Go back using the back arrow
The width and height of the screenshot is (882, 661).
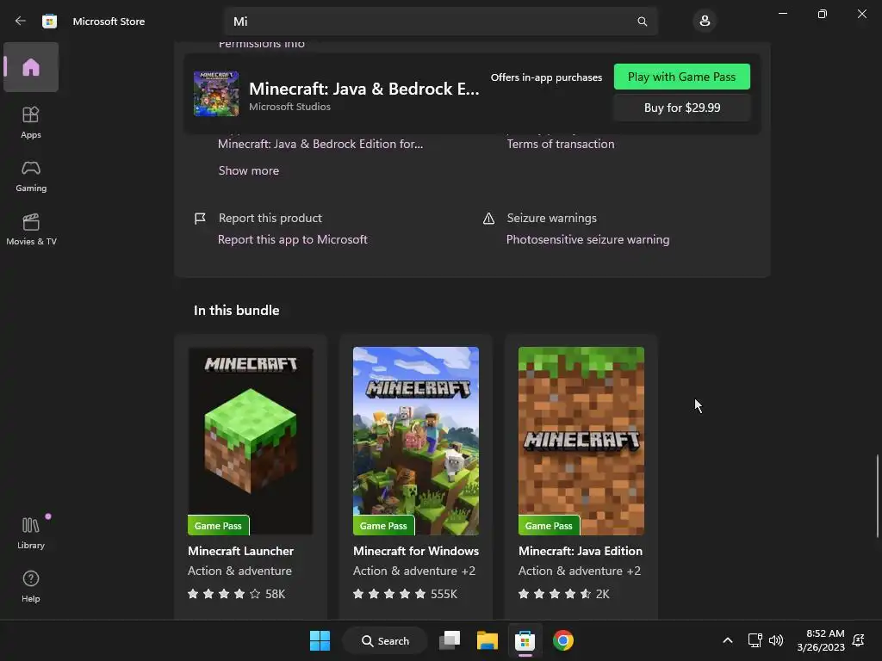21,21
